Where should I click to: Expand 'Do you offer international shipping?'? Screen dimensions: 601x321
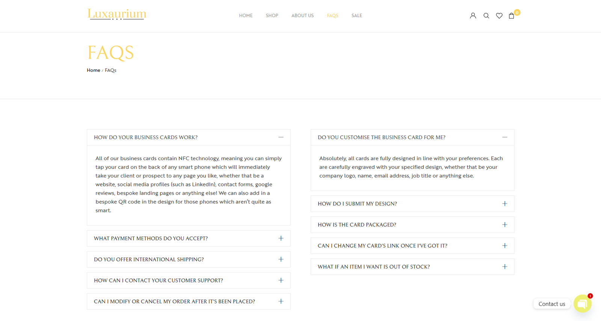(189, 259)
